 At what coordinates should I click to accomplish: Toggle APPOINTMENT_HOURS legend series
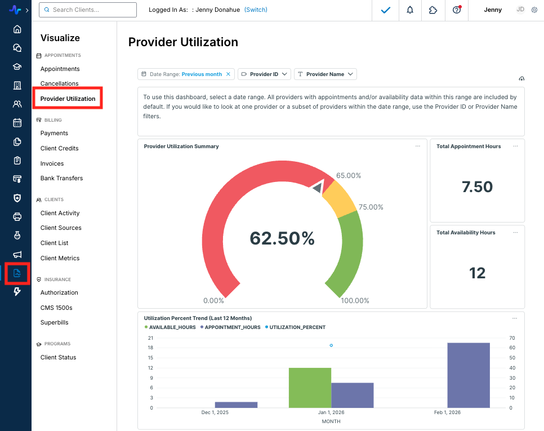(x=233, y=327)
